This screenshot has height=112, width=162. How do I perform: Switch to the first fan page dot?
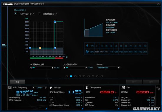pyautogui.click(x=67, y=76)
